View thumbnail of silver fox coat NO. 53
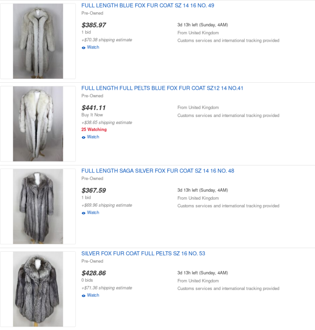 pyautogui.click(x=38, y=289)
